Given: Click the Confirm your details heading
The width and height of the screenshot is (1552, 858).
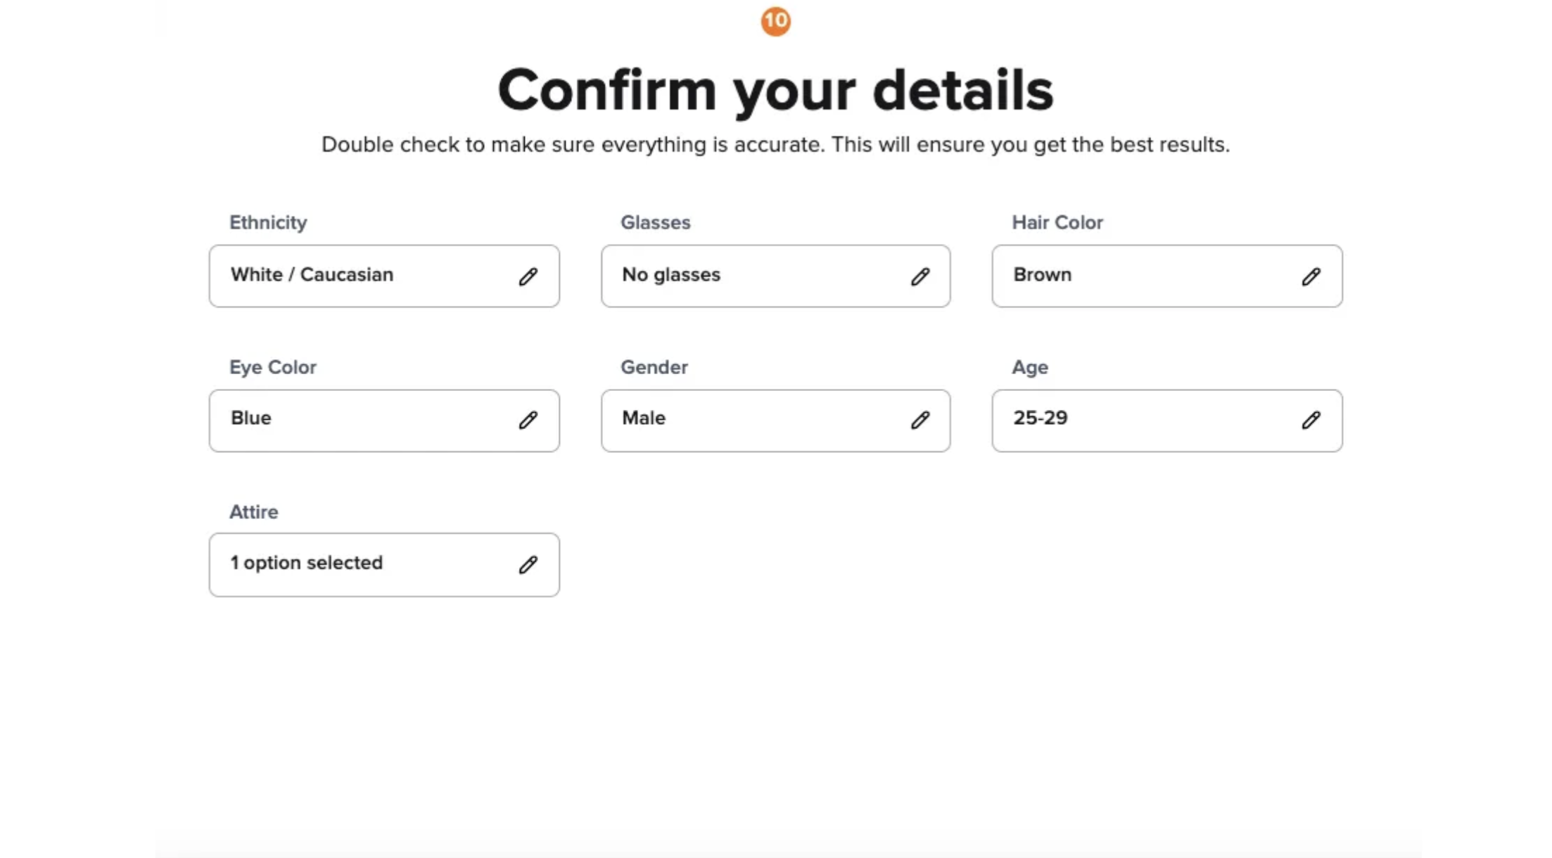Looking at the screenshot, I should 775,91.
